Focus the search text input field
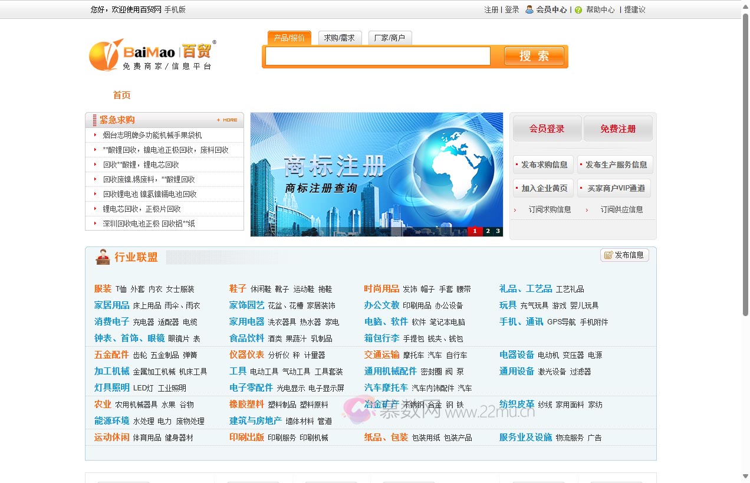 click(x=377, y=56)
